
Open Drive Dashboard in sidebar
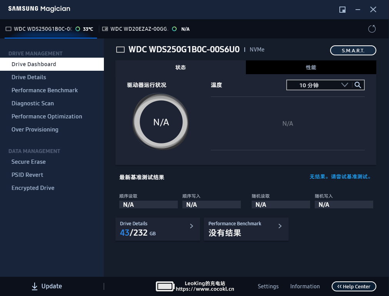click(52, 64)
